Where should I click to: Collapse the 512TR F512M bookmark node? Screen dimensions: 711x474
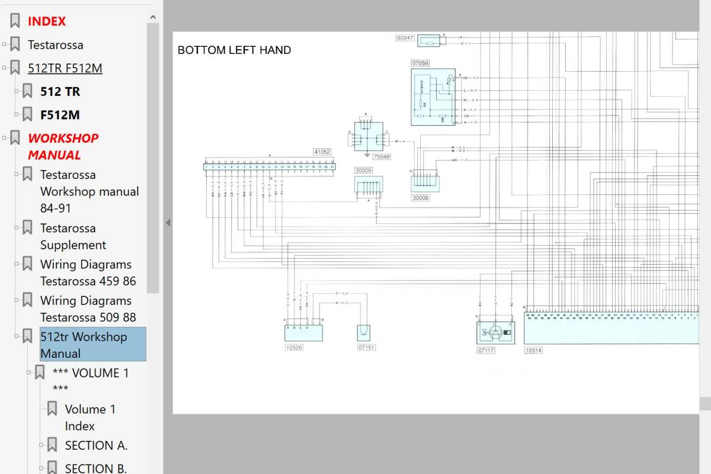[x=4, y=68]
